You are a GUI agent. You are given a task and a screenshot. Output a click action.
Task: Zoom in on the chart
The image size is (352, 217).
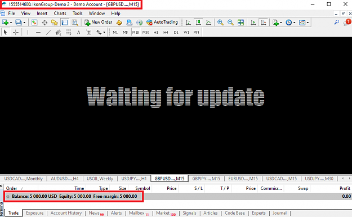point(220,22)
